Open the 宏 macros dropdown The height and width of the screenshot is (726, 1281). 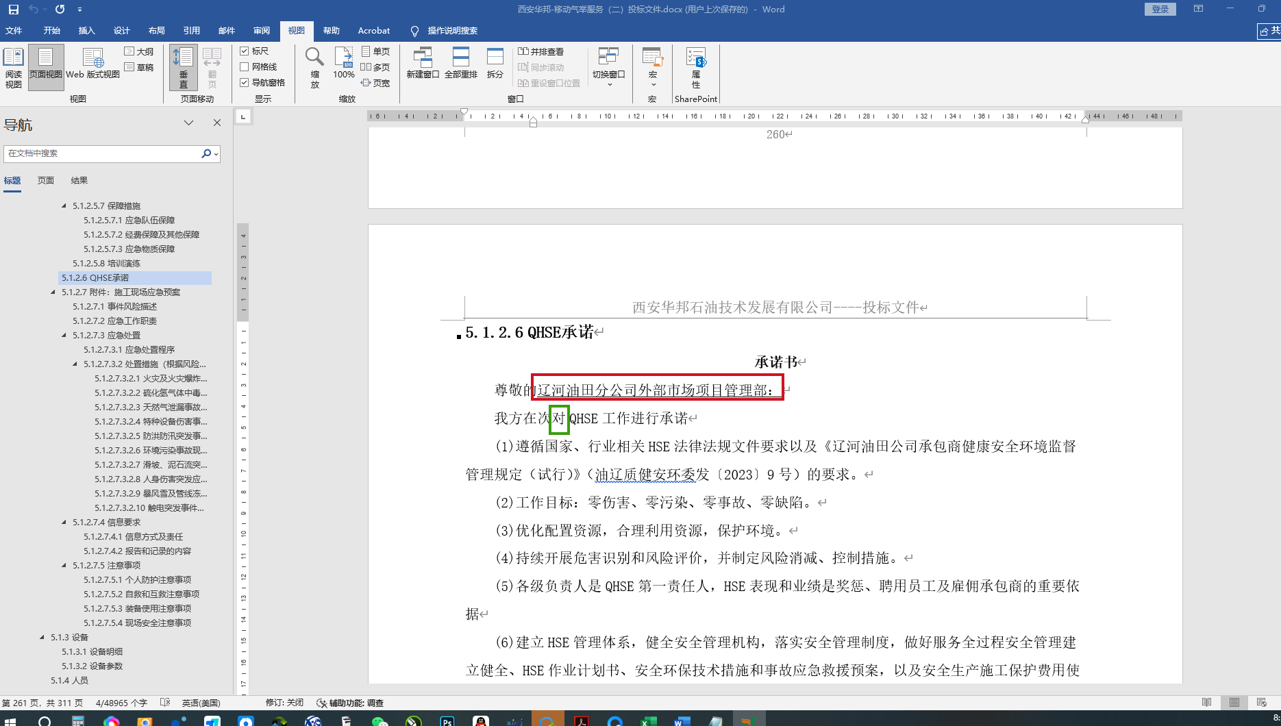(x=652, y=68)
